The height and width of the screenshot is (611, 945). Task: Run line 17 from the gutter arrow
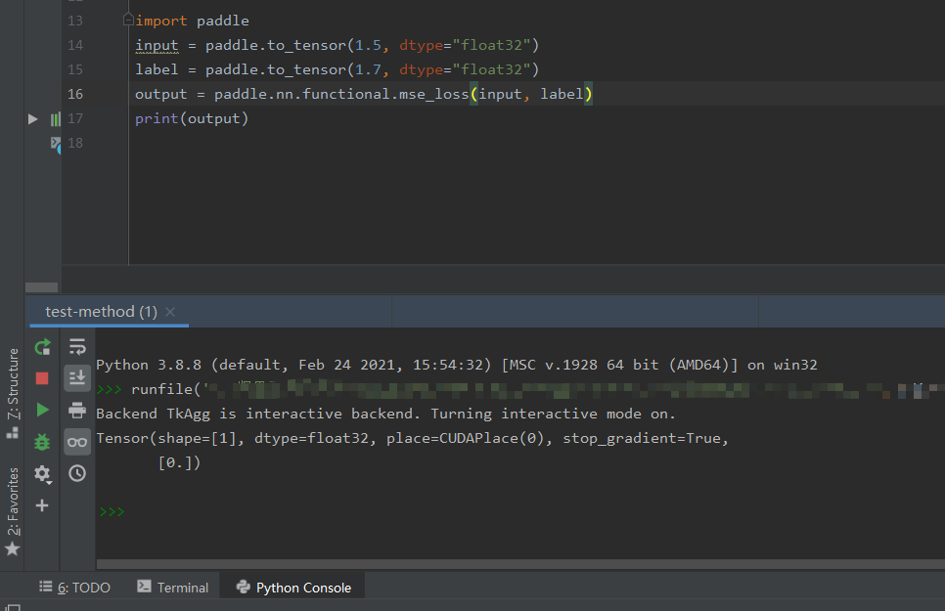(32, 118)
